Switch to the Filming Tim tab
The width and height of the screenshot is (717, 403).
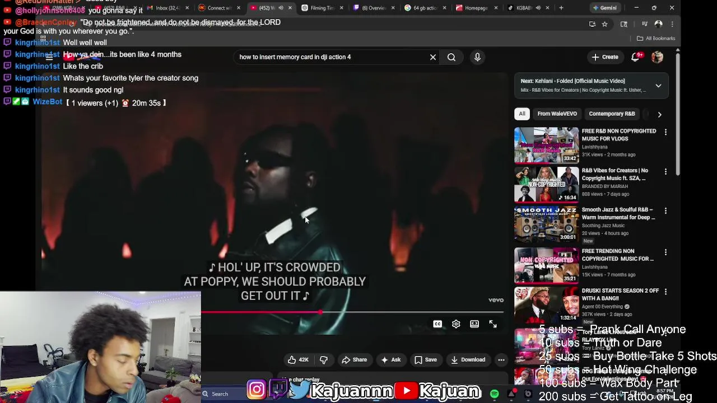point(322,8)
